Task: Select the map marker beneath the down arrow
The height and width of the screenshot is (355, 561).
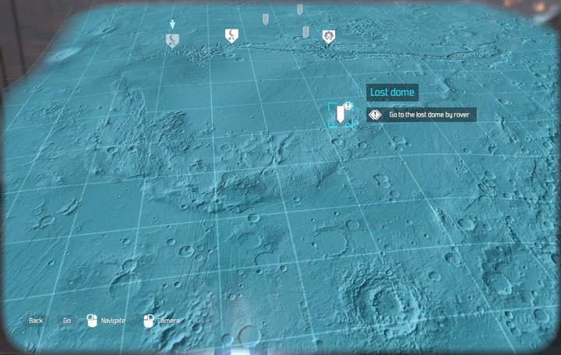Action: 171,40
